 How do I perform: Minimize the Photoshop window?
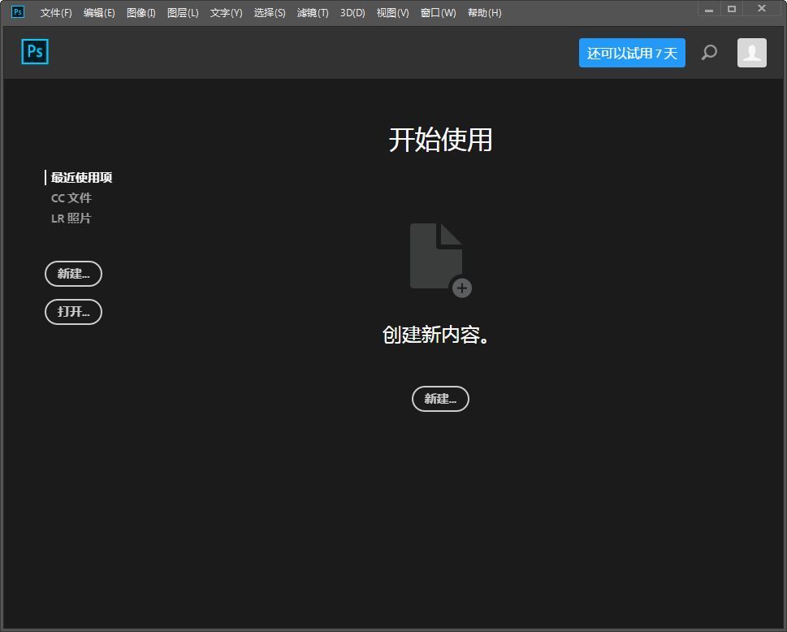pos(709,9)
